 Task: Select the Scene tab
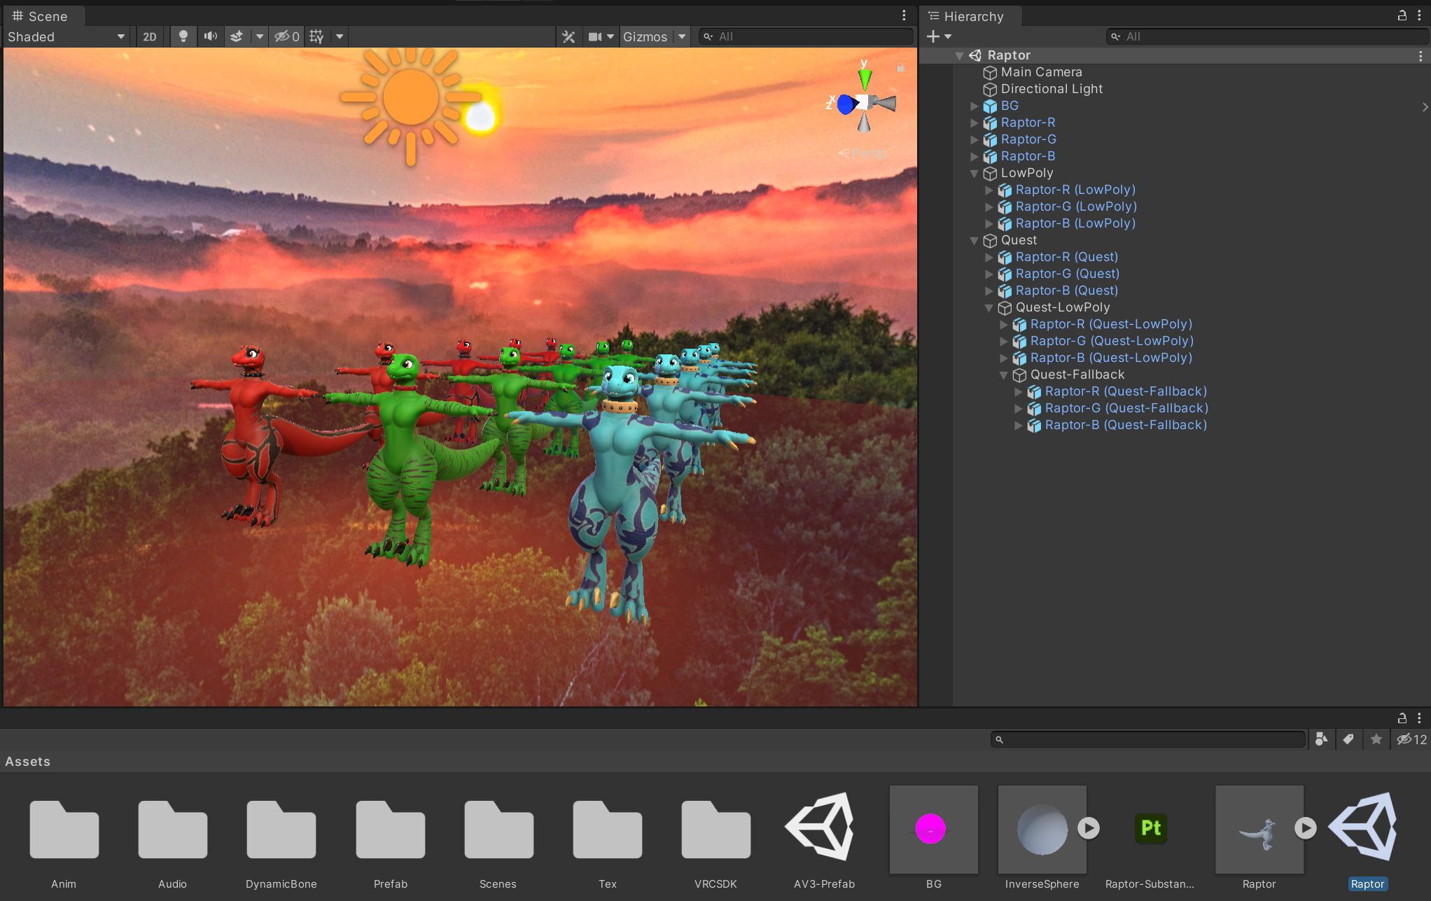click(x=40, y=16)
